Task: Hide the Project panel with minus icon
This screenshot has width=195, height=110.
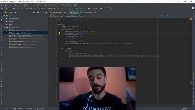Action: 46,13
